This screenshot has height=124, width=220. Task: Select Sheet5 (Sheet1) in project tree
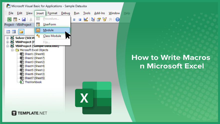coord(35,70)
